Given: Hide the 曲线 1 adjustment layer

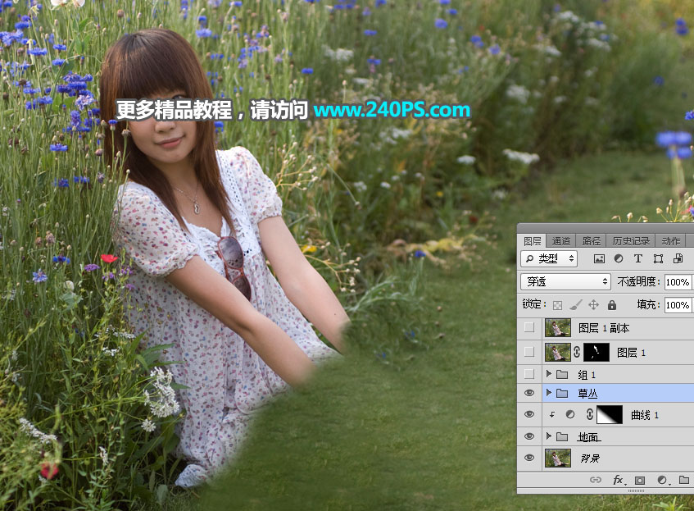Looking at the screenshot, I should click(529, 414).
